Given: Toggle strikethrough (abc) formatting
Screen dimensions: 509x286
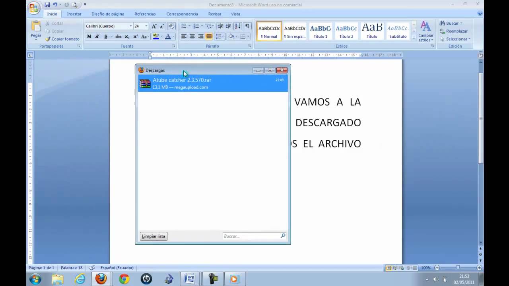Looking at the screenshot, I should point(118,37).
